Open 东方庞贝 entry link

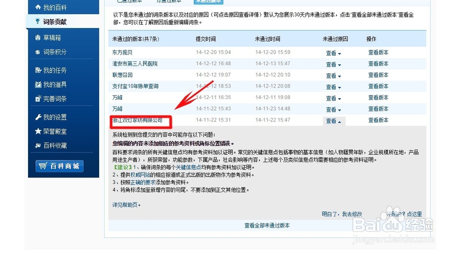pos(123,52)
